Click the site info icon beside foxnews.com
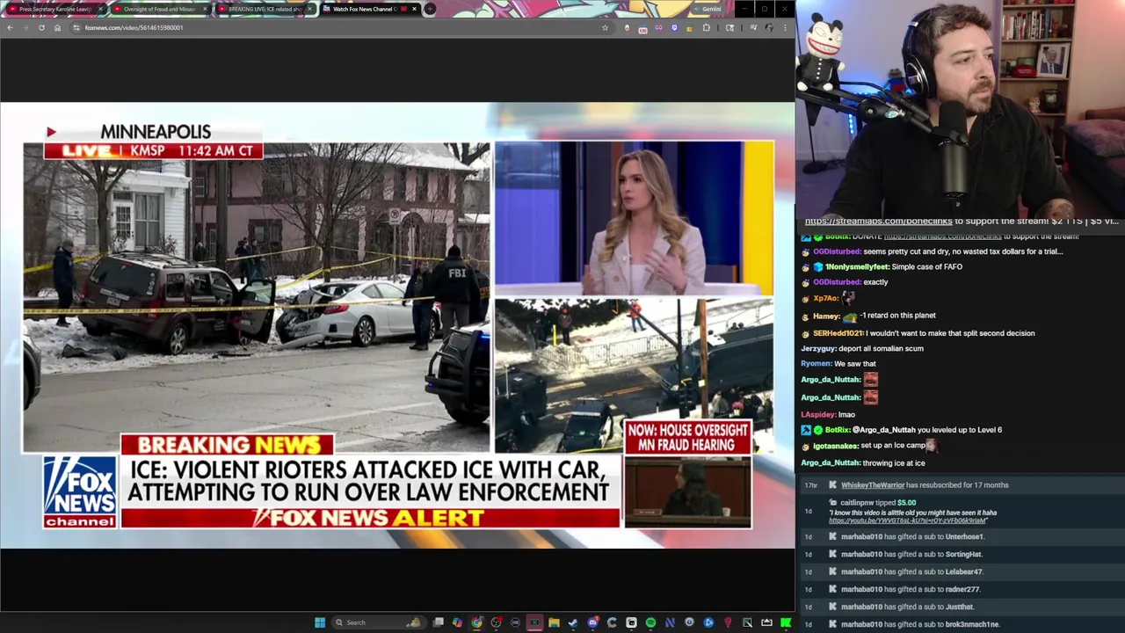The image size is (1125, 633). (76, 27)
